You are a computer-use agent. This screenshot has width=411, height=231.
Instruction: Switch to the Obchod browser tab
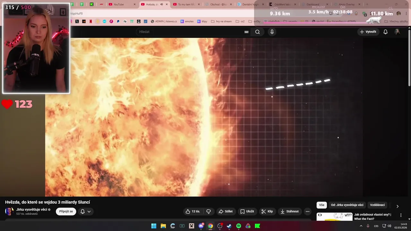point(218,4)
